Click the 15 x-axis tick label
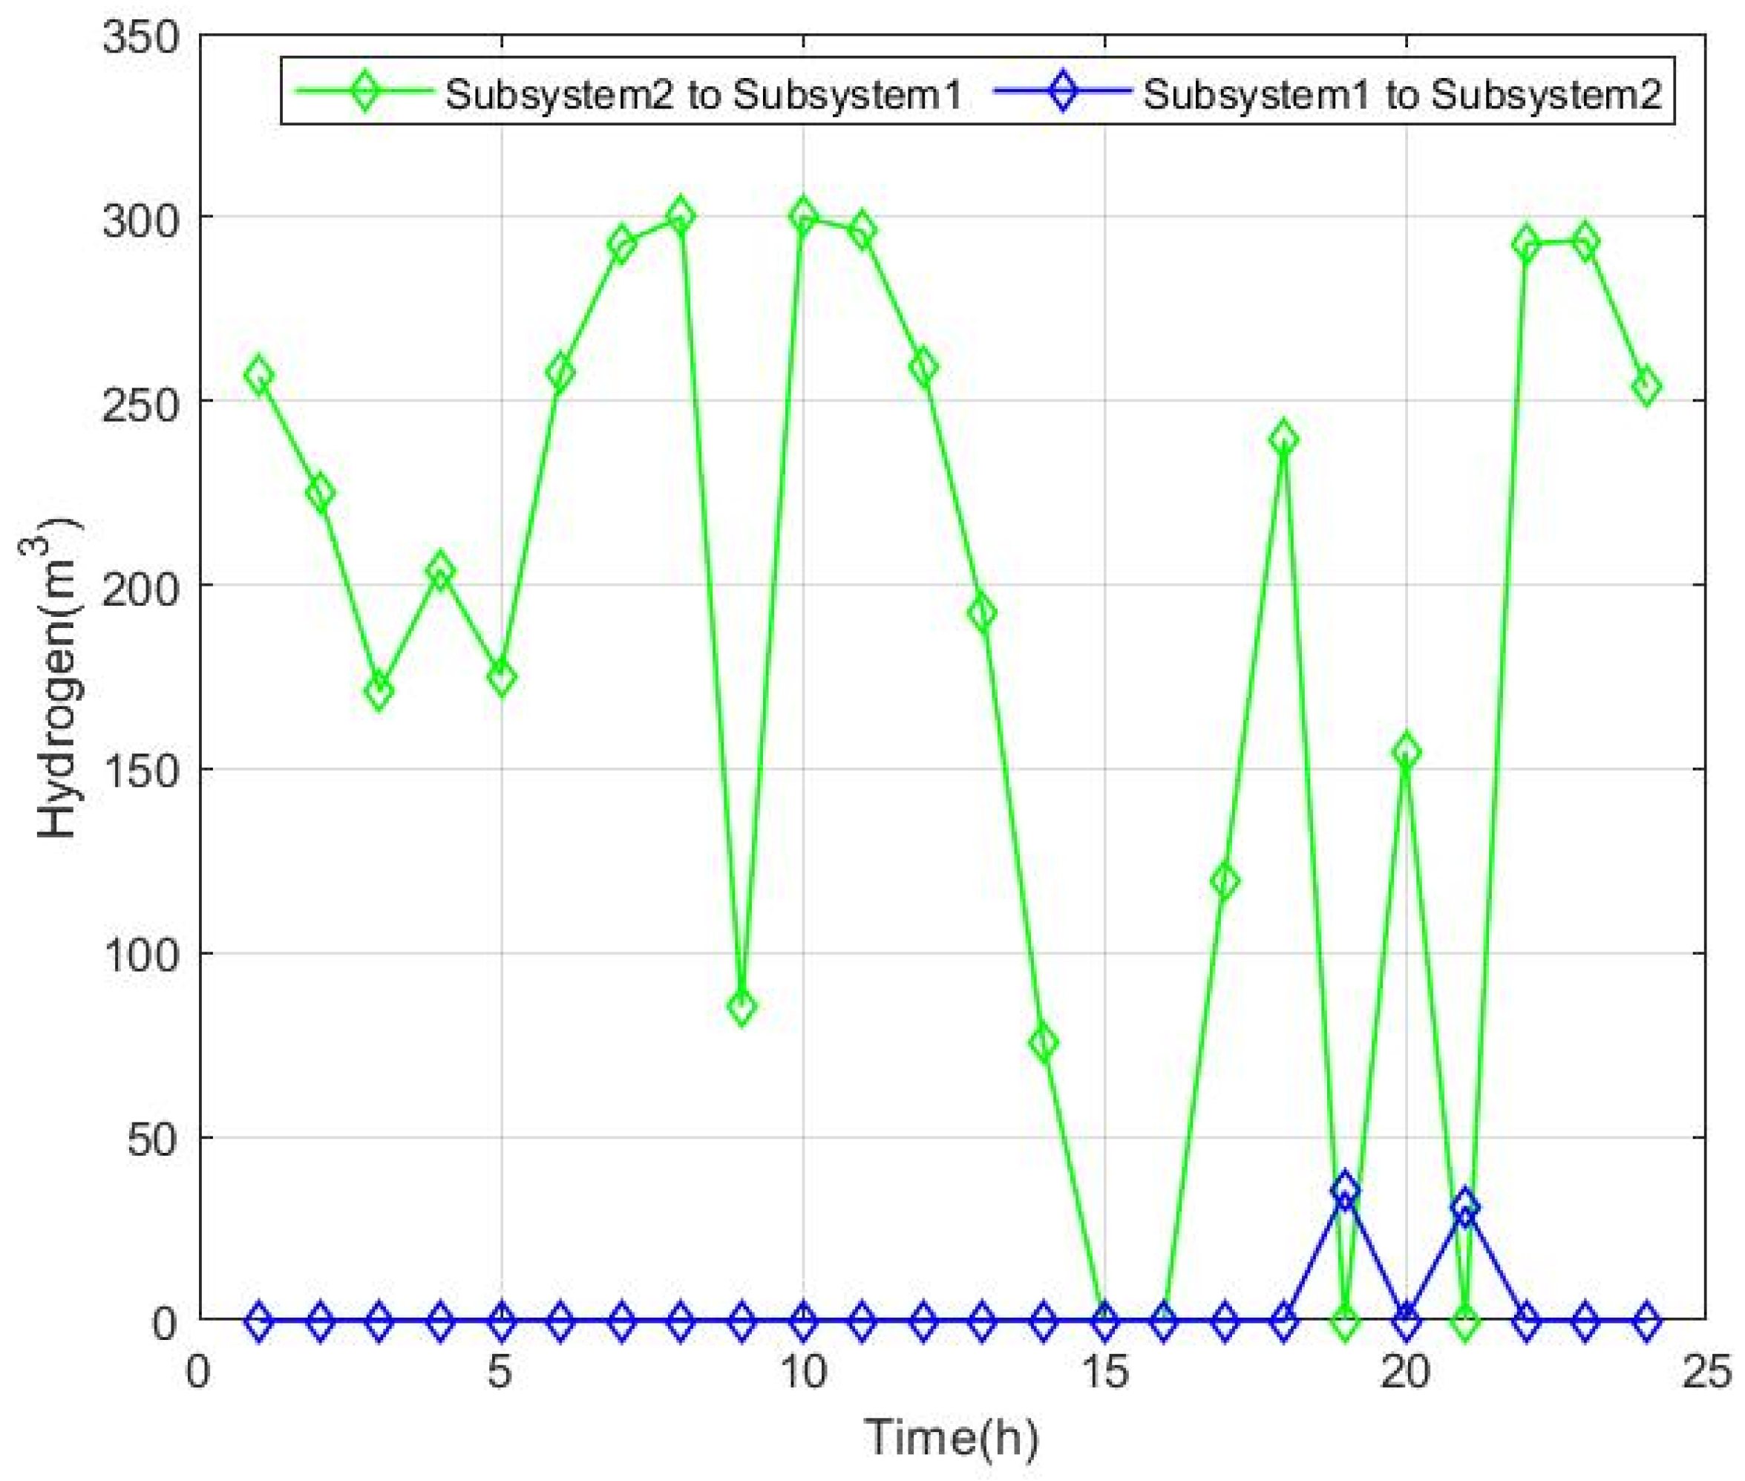The image size is (1745, 1481). (1104, 1373)
